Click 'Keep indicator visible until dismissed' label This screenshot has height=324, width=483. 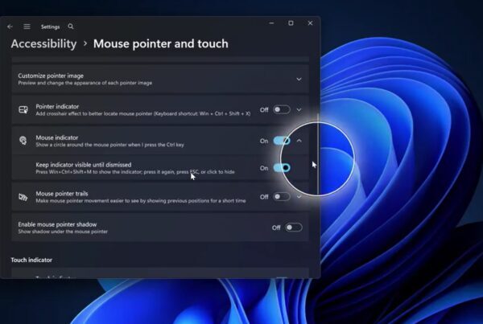click(84, 165)
